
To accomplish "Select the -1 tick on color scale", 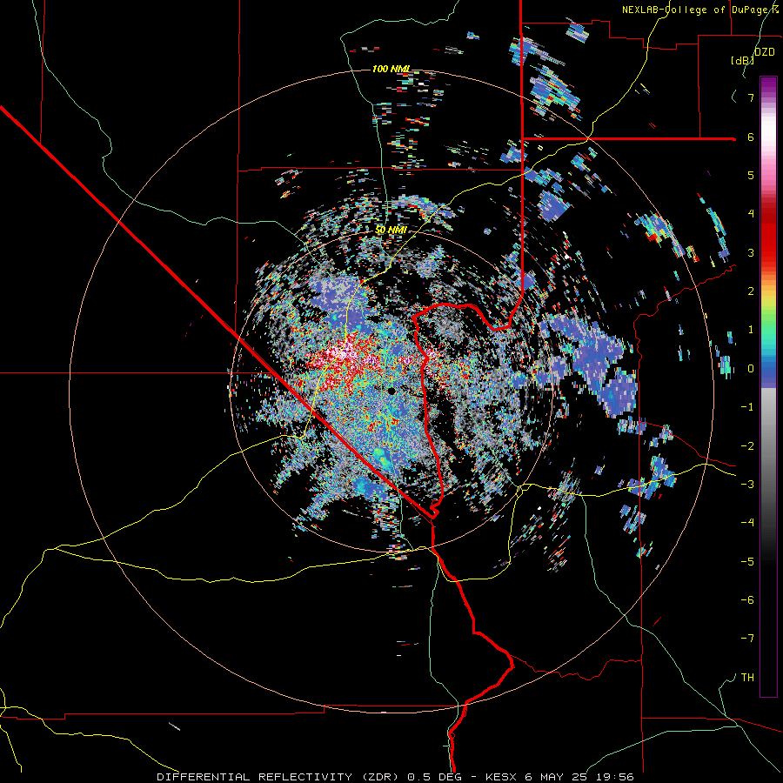I will point(747,407).
